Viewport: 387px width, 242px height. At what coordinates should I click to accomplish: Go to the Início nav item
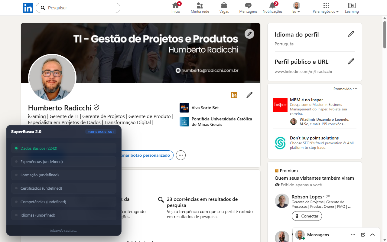175,5
